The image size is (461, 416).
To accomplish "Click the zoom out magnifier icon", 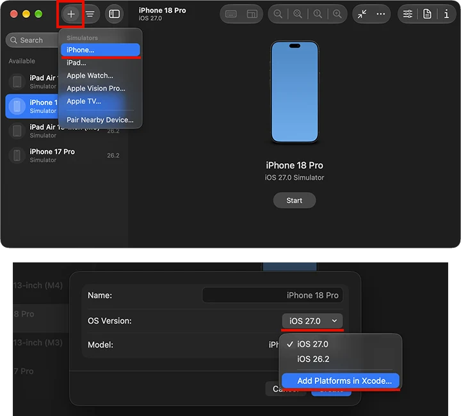I will click(278, 14).
